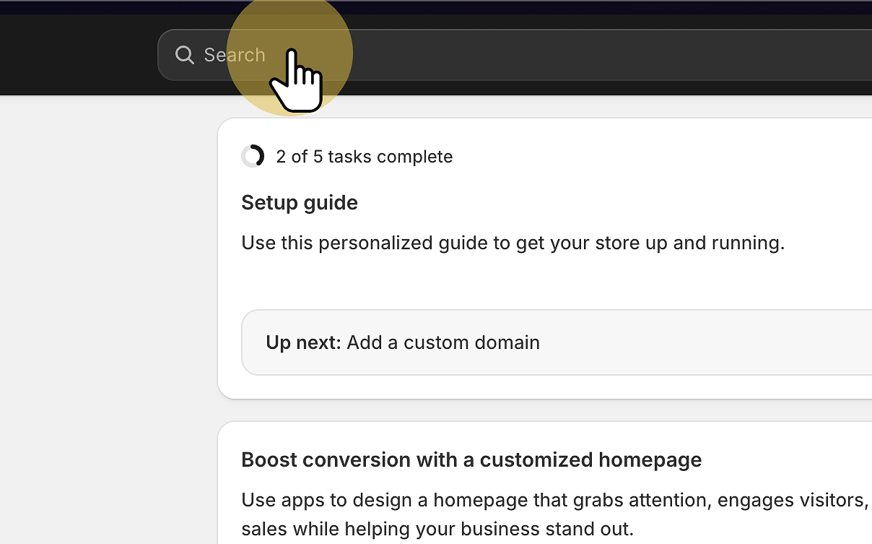Select the "Add a custom domain" task
Viewport: 872px width, 544px height.
[442, 342]
